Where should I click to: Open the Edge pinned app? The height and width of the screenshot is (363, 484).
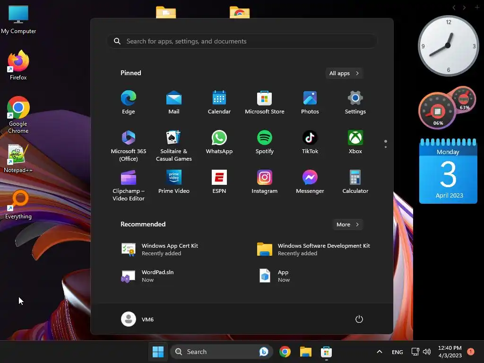tap(129, 103)
